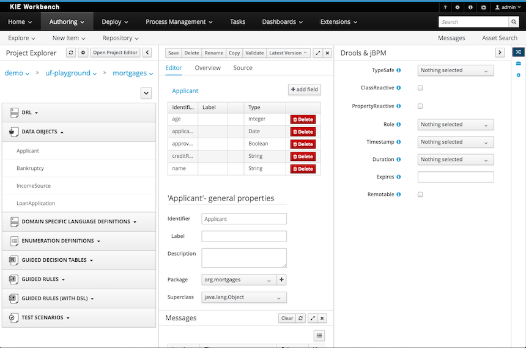Image resolution: width=526 pixels, height=348 pixels.
Task: Maximize the editor panel with expand icon
Action: pyautogui.click(x=317, y=53)
